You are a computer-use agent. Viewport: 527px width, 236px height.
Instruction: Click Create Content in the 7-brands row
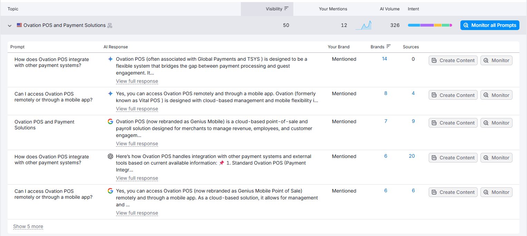453,123
